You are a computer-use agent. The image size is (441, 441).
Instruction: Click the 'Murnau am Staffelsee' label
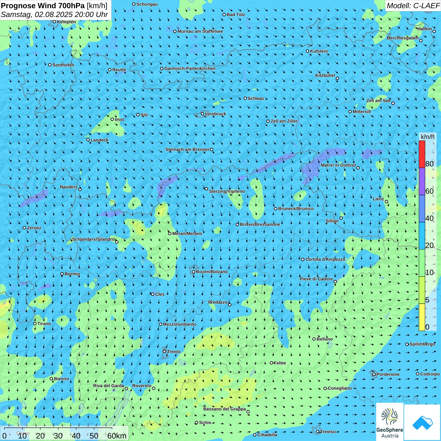(x=200, y=31)
